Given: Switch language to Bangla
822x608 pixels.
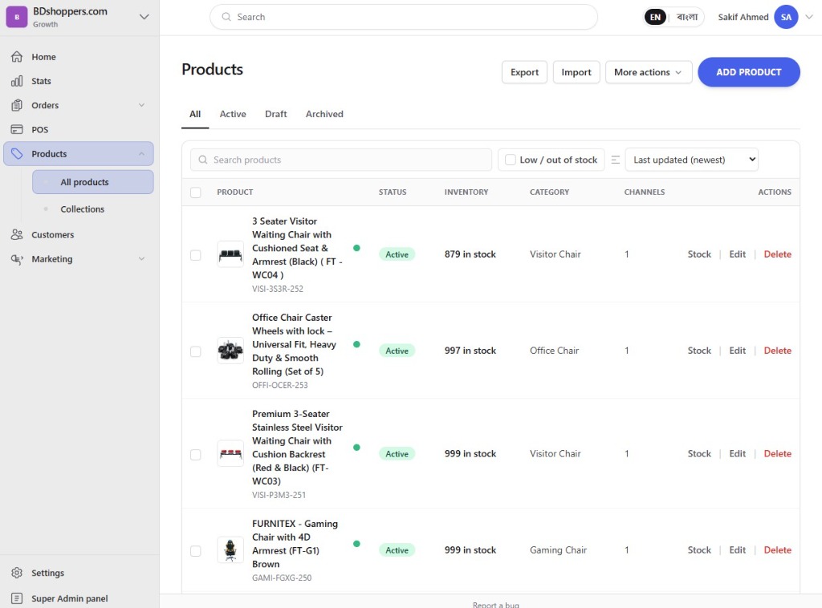Looking at the screenshot, I should point(687,17).
